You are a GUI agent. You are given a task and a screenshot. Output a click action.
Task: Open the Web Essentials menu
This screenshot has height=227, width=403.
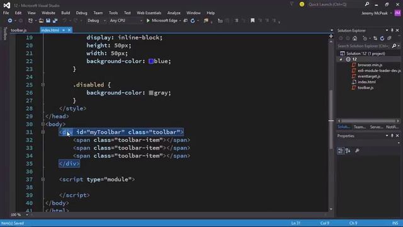[149, 13]
